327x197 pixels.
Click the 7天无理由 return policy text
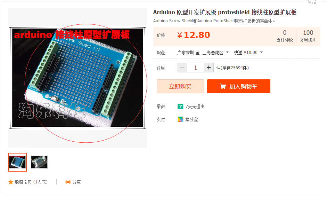pyautogui.click(x=195, y=107)
